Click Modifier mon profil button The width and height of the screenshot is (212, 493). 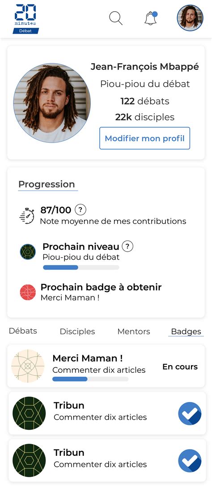[144, 138]
